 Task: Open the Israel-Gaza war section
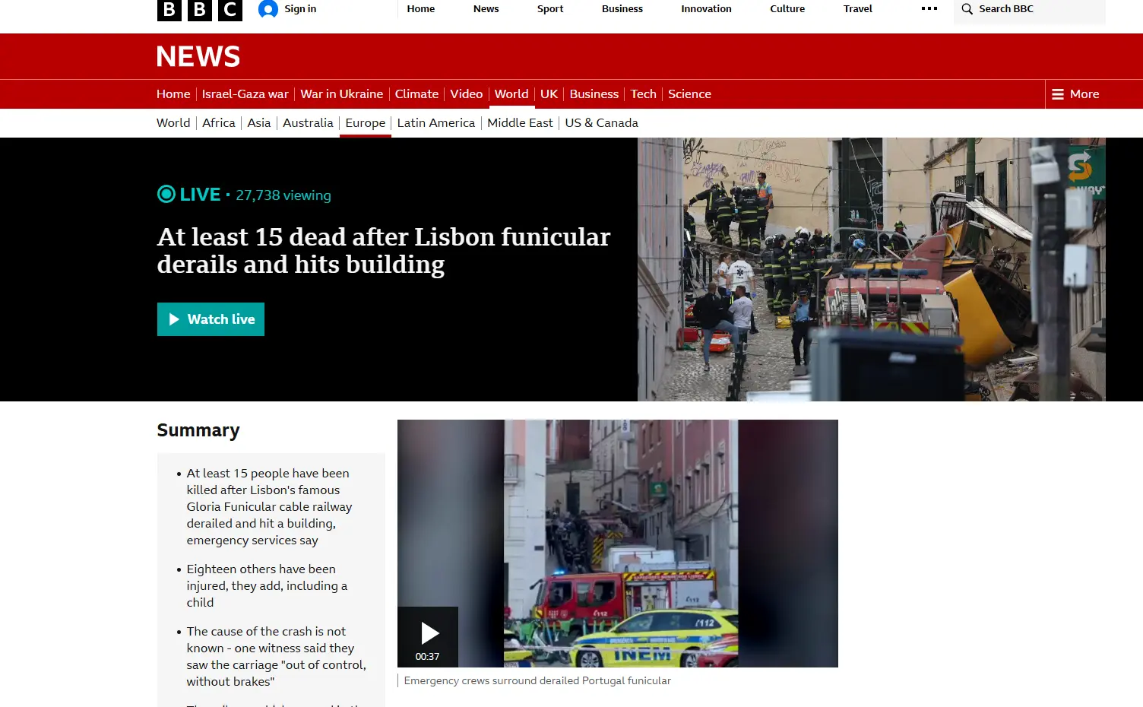[245, 94]
